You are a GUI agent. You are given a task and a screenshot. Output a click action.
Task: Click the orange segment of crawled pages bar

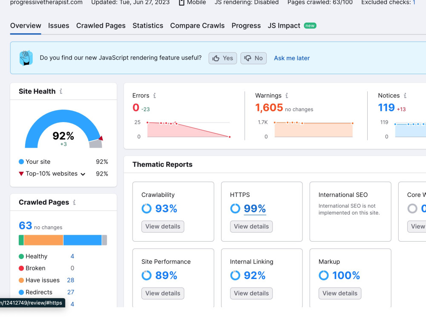43,240
